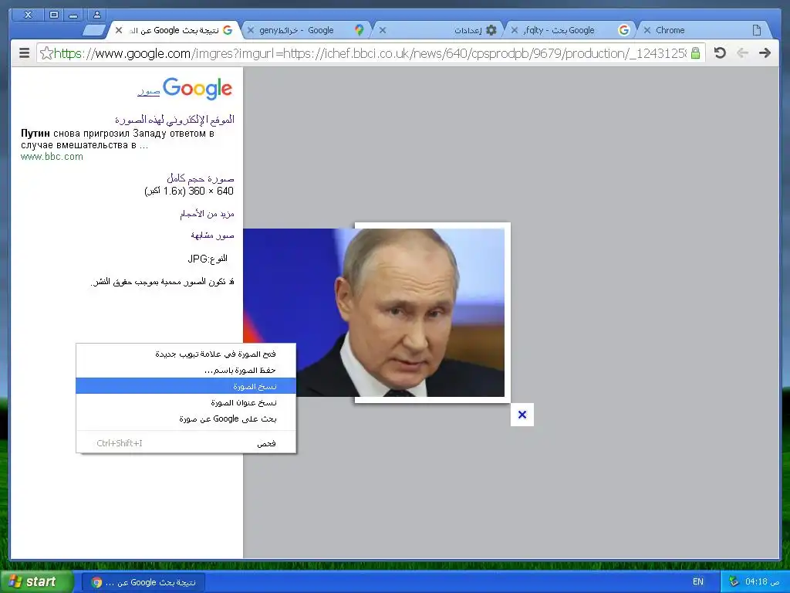The width and height of the screenshot is (790, 593).
Task: Close the active Google image result tab
Action: (x=118, y=30)
